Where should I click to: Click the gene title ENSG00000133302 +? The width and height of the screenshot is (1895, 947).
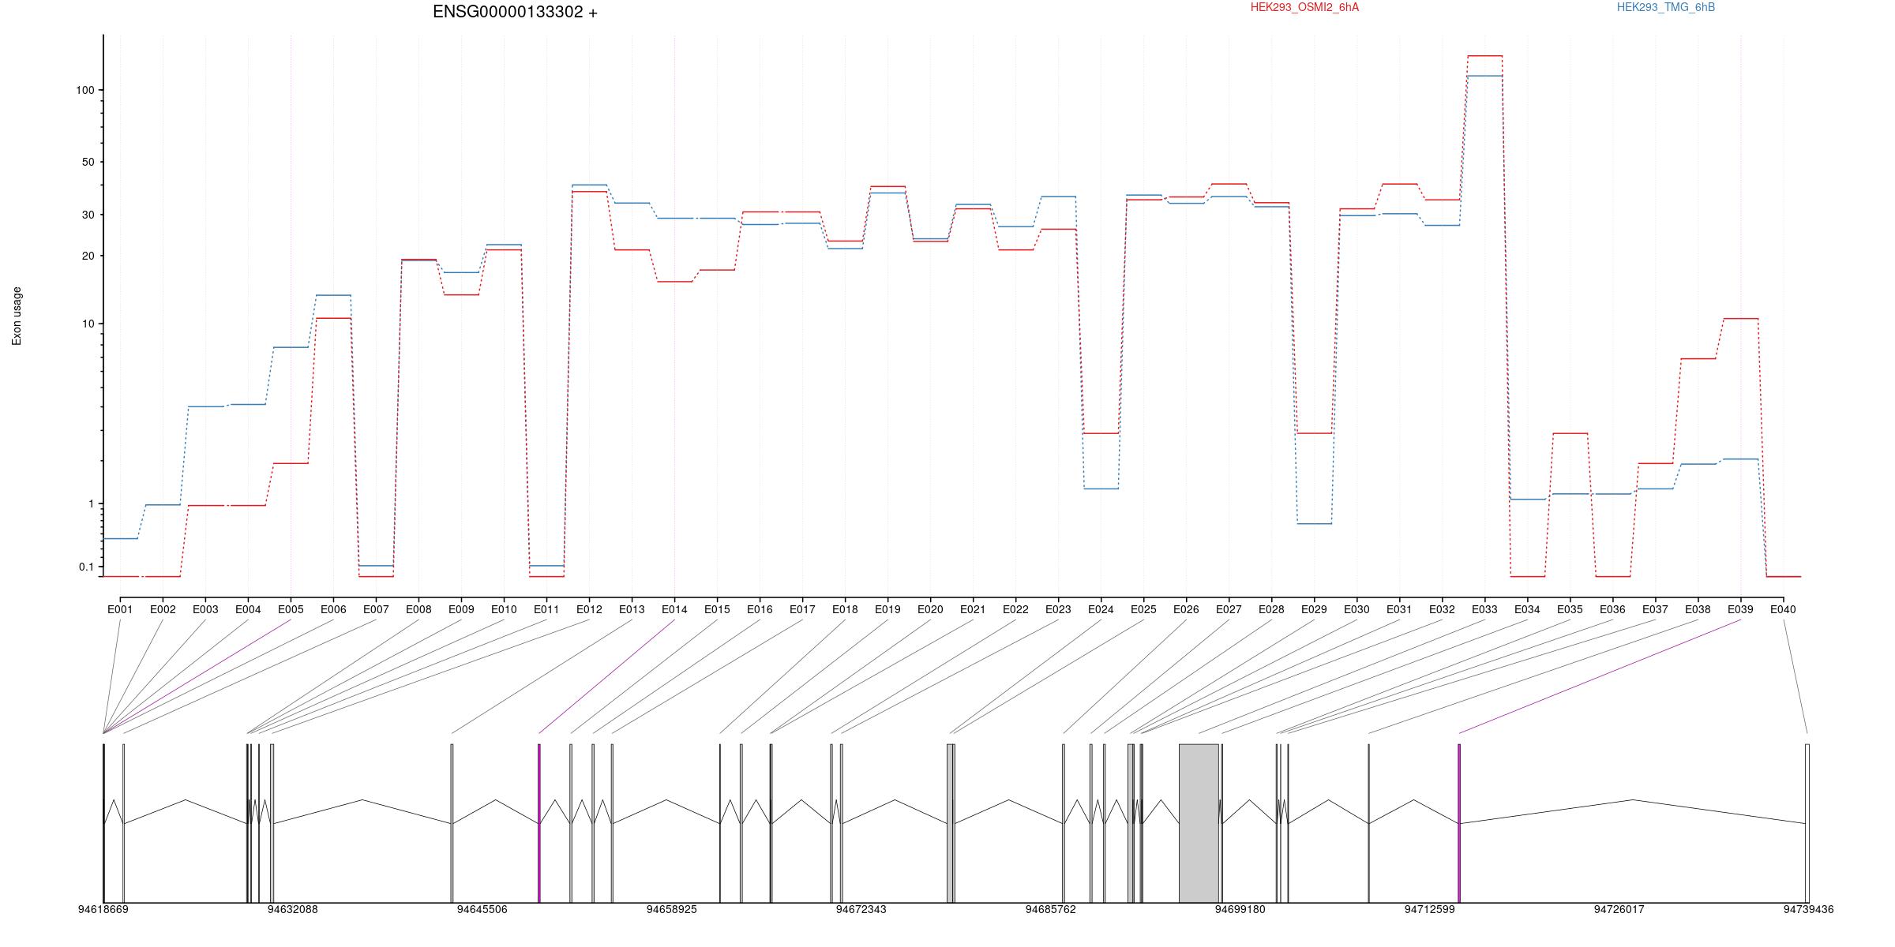tap(515, 12)
